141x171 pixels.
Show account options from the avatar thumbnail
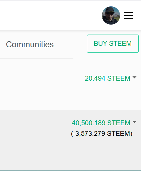tap(111, 15)
